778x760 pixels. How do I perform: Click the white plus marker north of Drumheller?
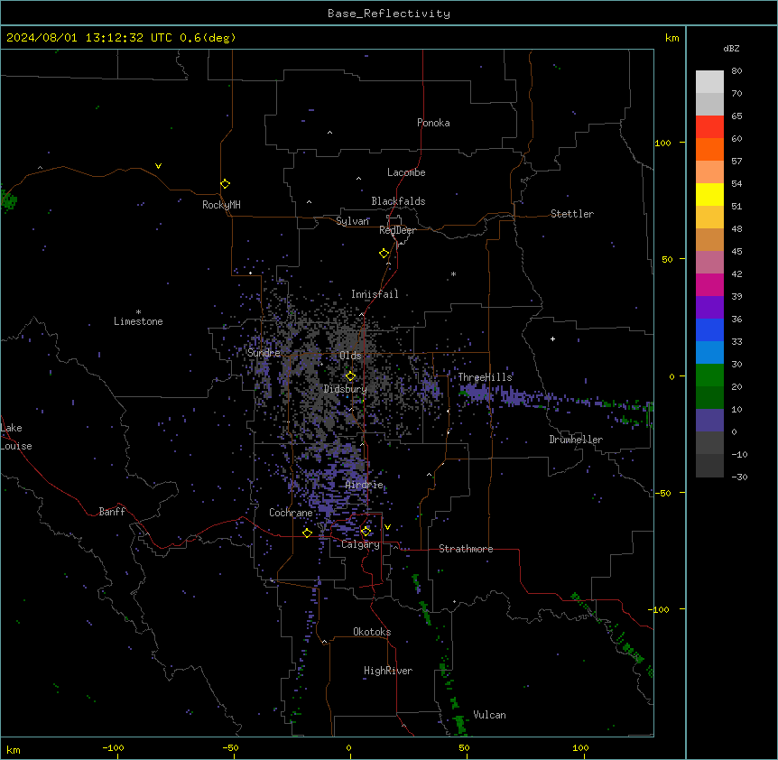coord(552,338)
